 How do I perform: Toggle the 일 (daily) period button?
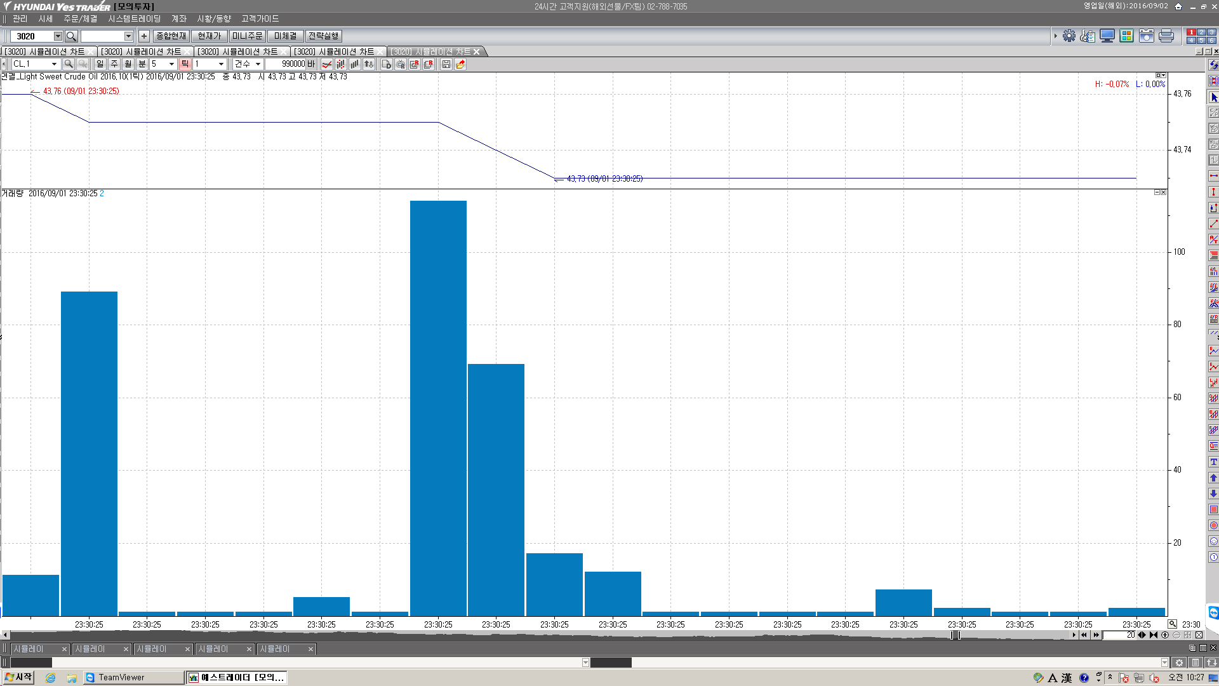click(x=100, y=64)
